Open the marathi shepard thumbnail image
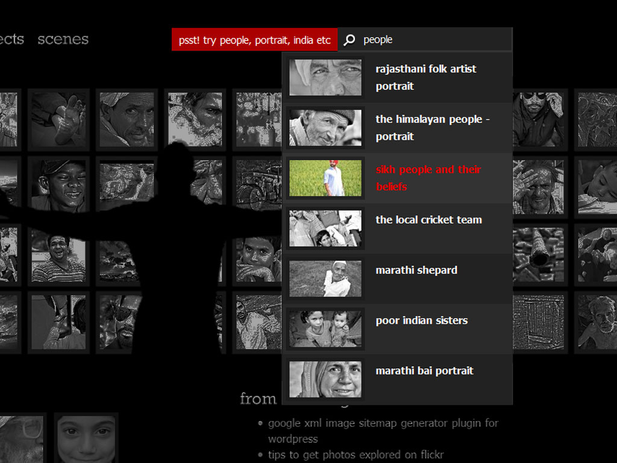The image size is (617, 463). click(325, 279)
